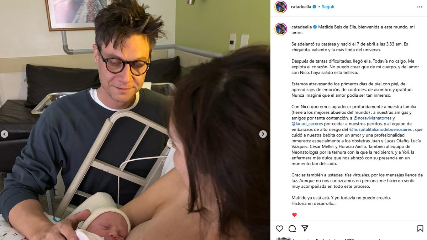Go to the next photo in the carousel
Viewport: 427px width, 240px height.
(x=263, y=134)
